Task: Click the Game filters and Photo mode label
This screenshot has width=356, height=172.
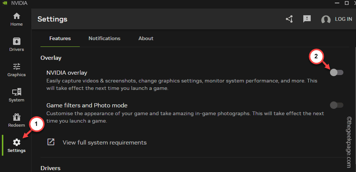Action: point(87,106)
